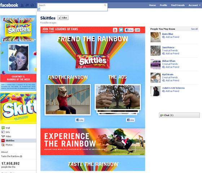Add Ayd Arain as friend
202x173 pixels.
171,80
